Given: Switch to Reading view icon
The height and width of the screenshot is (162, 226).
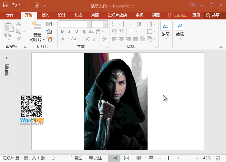Looking at the screenshot, I should [x=139, y=158].
